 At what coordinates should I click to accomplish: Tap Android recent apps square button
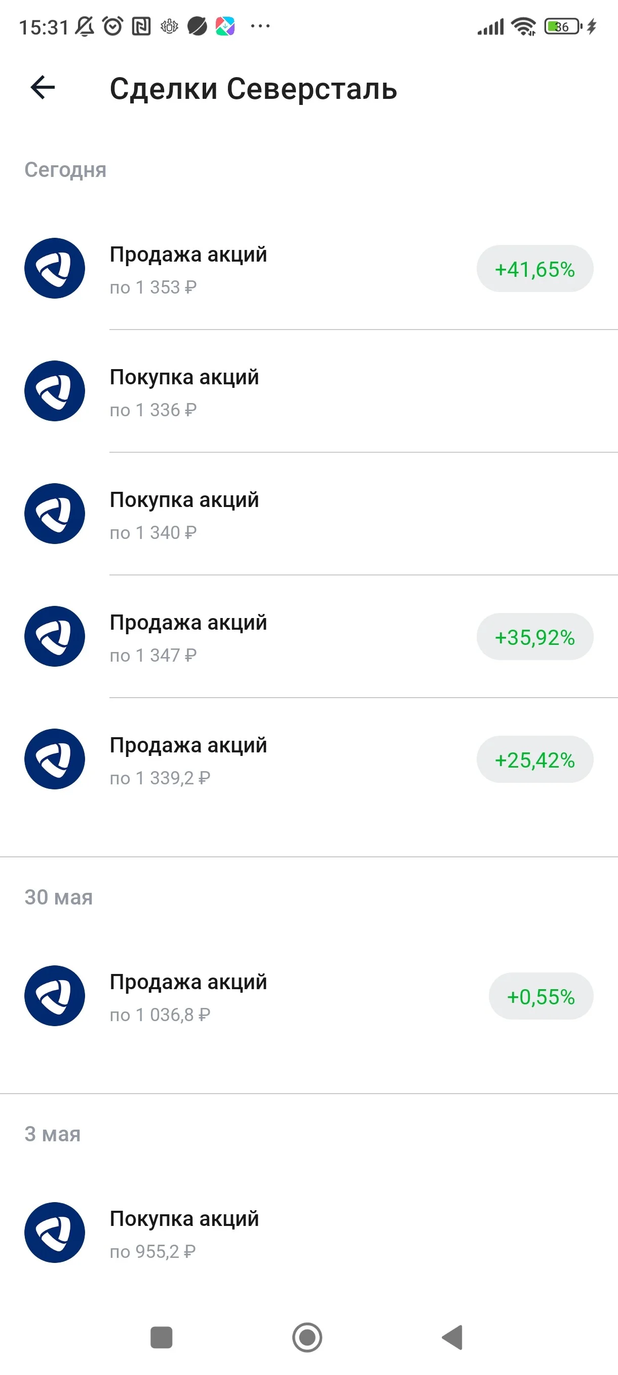[x=162, y=1337]
